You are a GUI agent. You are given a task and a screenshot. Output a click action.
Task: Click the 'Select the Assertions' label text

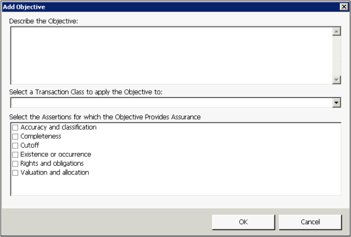[105, 117]
